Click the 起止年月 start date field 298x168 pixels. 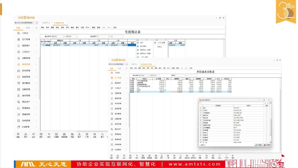tap(57, 36)
